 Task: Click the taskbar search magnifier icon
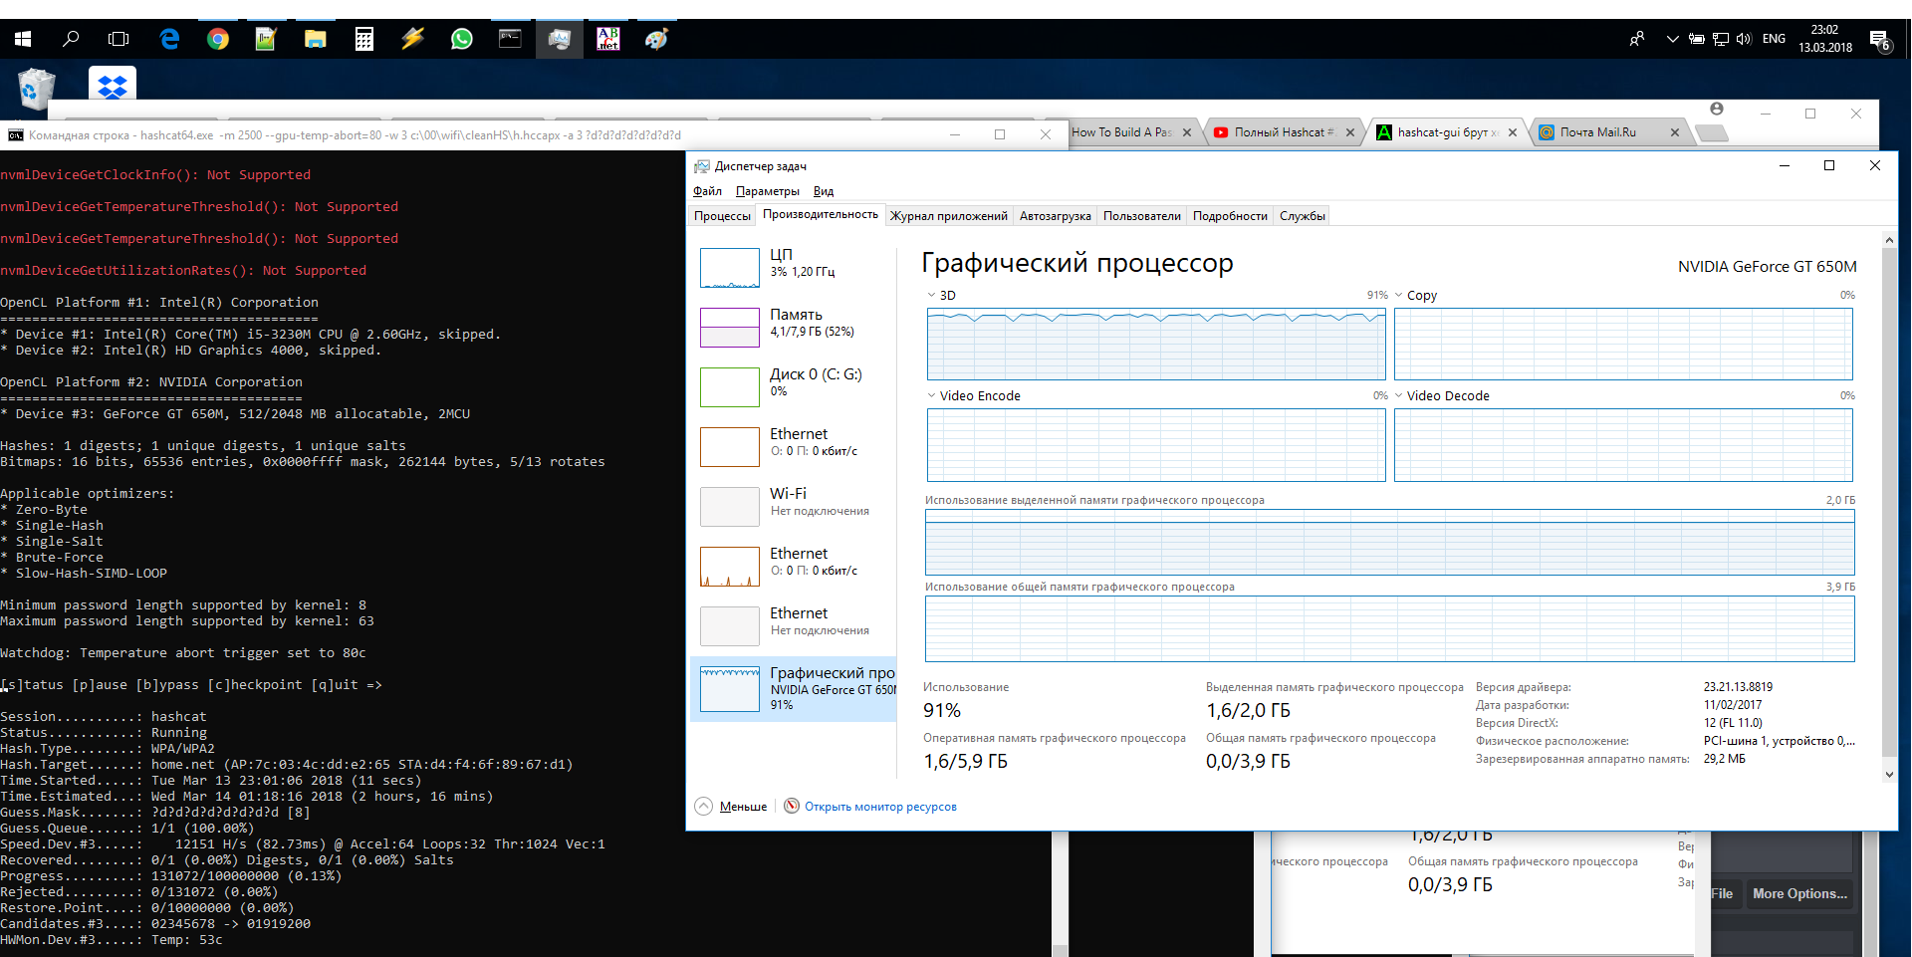pos(71,39)
